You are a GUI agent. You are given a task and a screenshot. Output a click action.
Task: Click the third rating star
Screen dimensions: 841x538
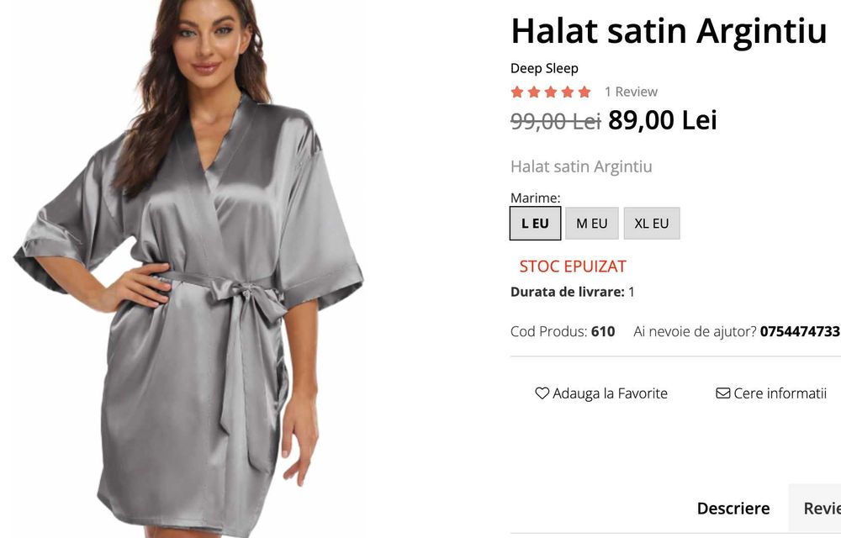tap(551, 92)
